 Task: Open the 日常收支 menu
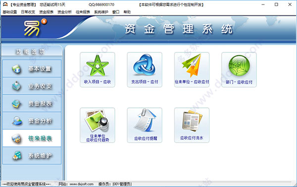click(28, 12)
